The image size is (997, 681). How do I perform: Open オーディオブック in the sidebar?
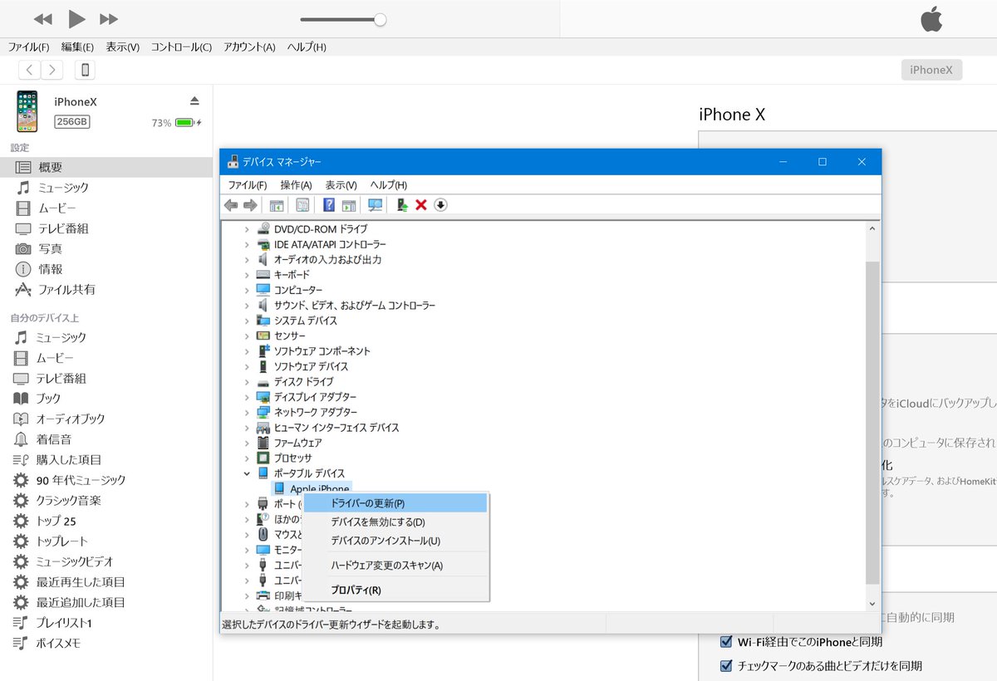[106, 419]
